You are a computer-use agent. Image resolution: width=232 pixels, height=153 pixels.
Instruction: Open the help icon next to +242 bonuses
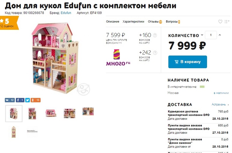tap(155, 53)
